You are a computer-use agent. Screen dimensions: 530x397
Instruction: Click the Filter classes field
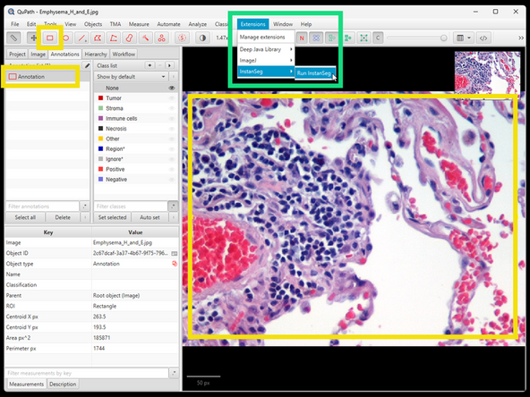click(131, 207)
